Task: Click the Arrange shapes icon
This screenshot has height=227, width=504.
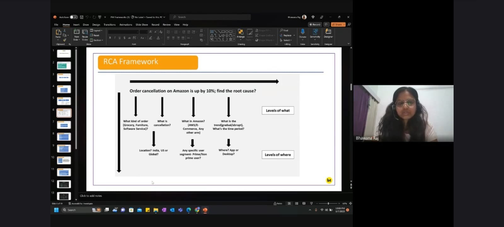Action: pyautogui.click(x=241, y=32)
